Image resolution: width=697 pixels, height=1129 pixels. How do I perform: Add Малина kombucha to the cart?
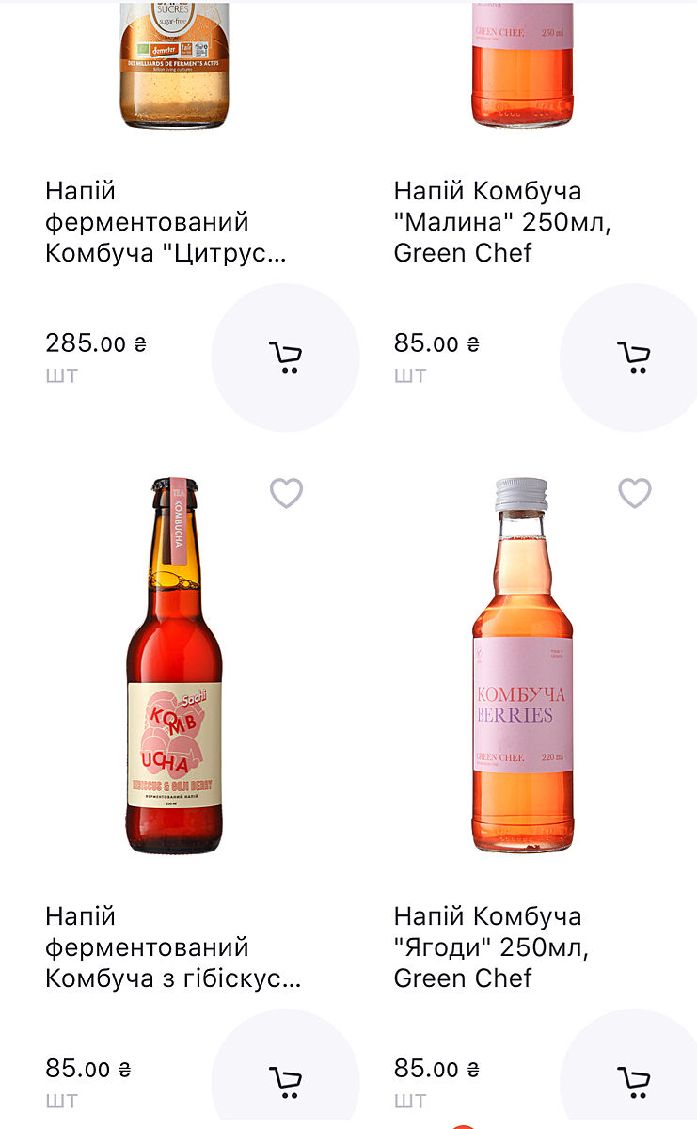pyautogui.click(x=633, y=358)
